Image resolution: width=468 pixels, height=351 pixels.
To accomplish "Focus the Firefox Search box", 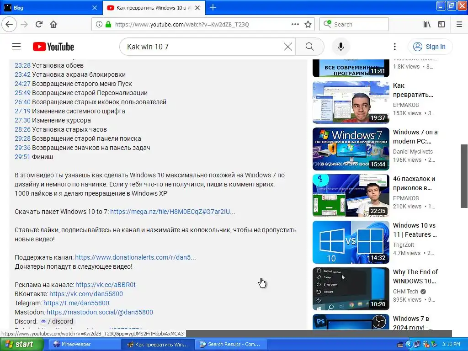I will 354,24.
